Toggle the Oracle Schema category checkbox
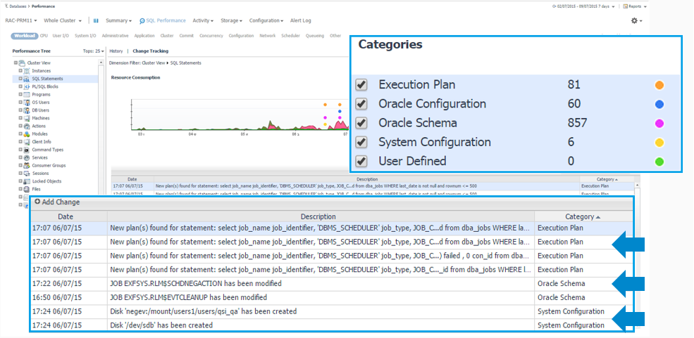 pyautogui.click(x=361, y=123)
